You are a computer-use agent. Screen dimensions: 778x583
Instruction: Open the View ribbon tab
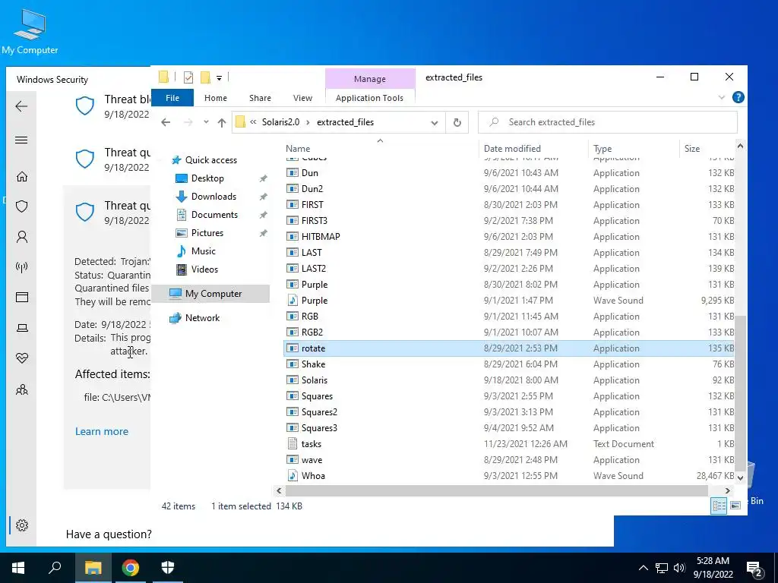tap(302, 98)
